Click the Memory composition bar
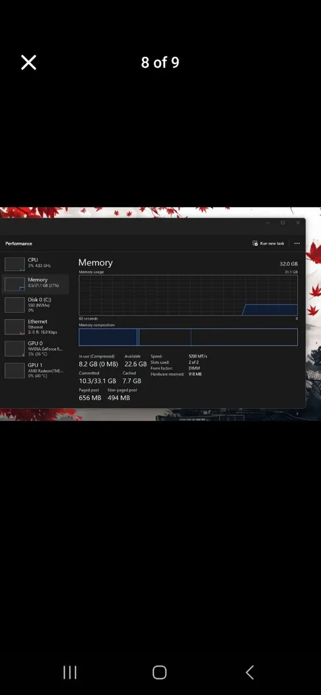Viewport: 321px width, 695px height. pyautogui.click(x=188, y=337)
